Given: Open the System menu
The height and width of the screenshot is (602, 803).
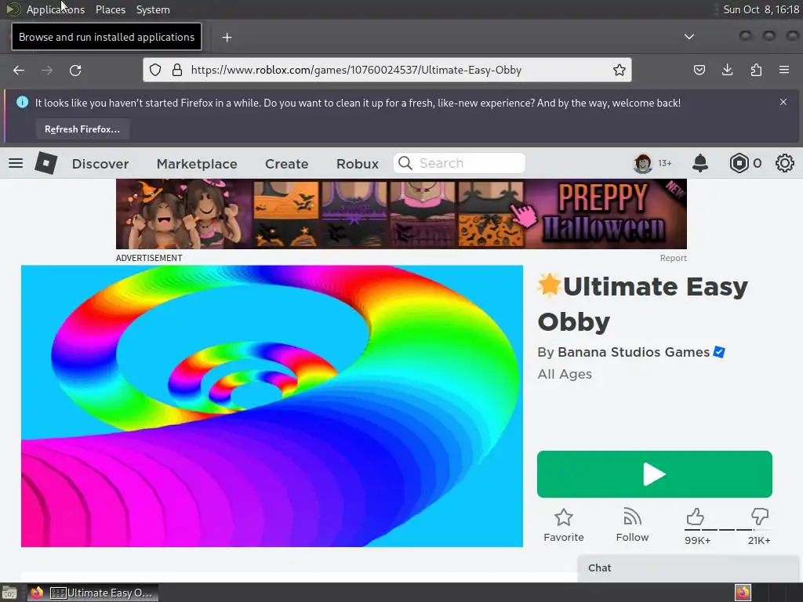Looking at the screenshot, I should (153, 9).
